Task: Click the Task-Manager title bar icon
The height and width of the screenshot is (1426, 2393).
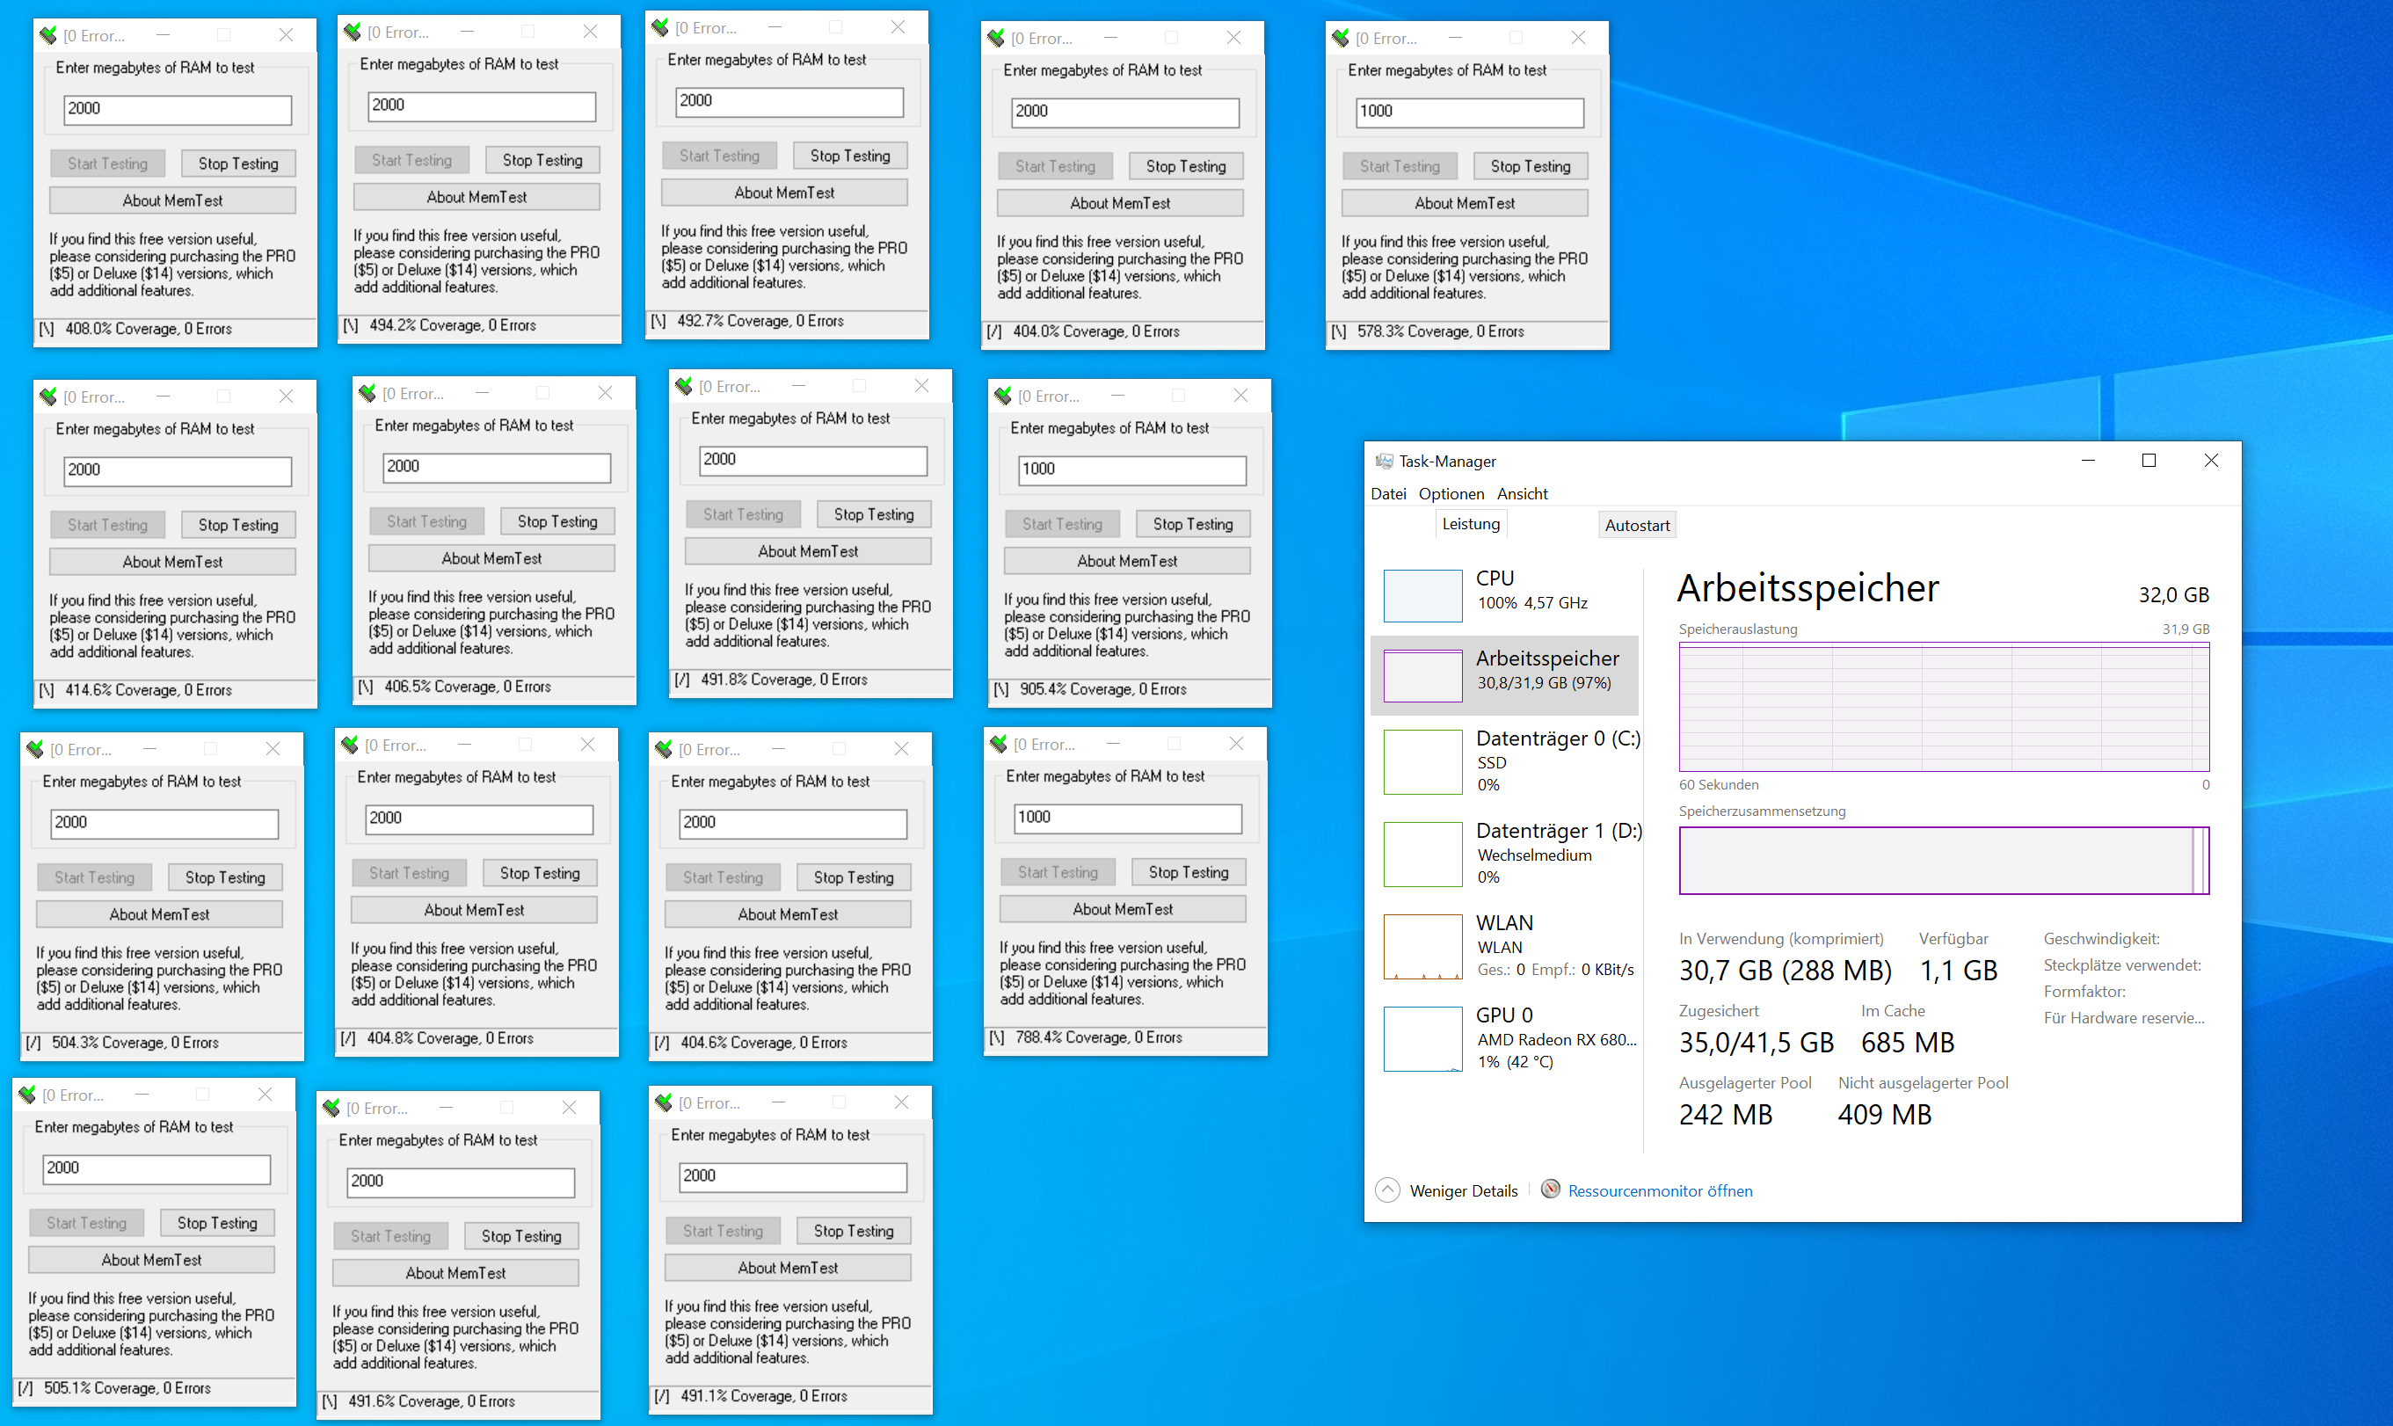Action: pyautogui.click(x=1384, y=462)
